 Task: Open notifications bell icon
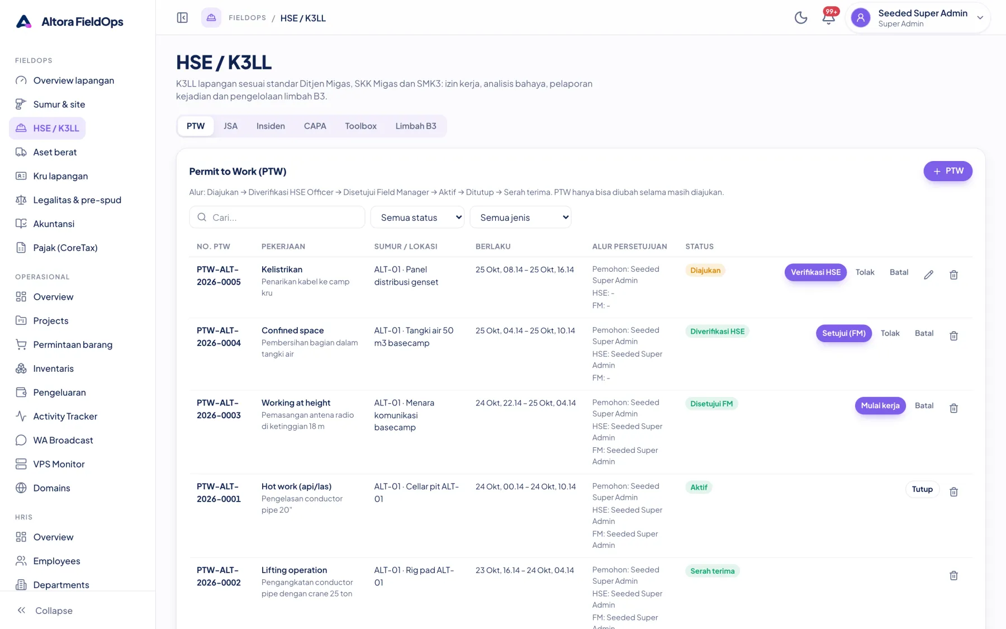[x=829, y=18]
